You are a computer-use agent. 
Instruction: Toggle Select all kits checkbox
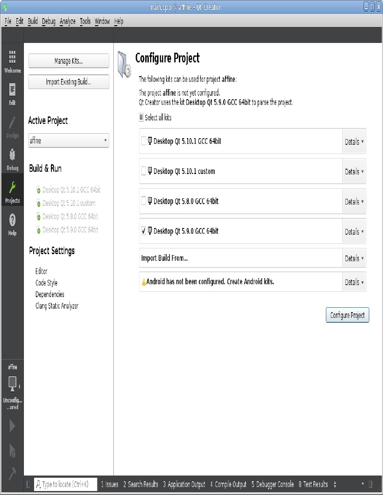tap(141, 117)
